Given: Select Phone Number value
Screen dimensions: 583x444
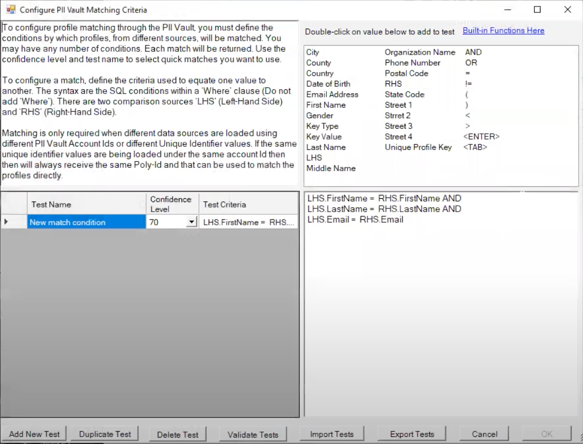Looking at the screenshot, I should (x=412, y=63).
